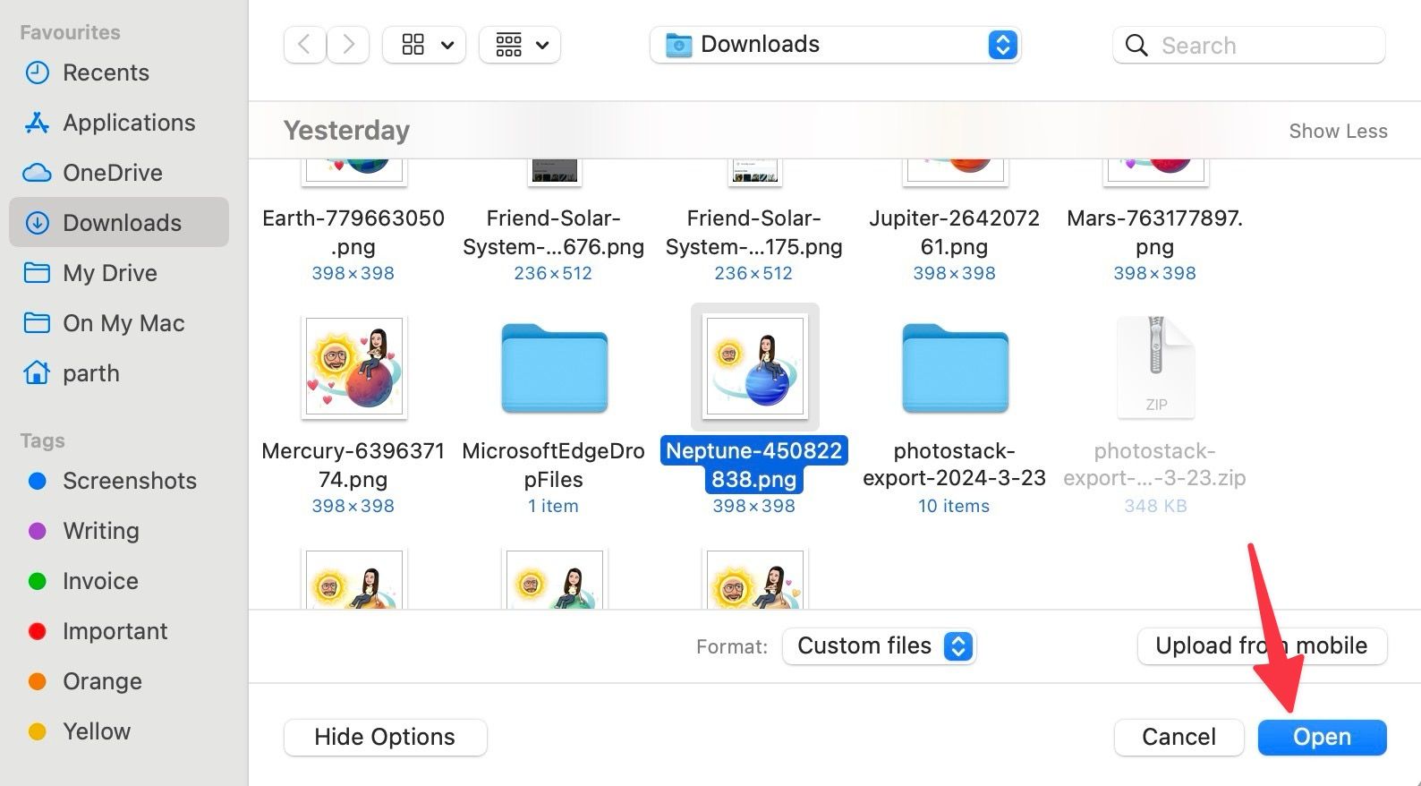
Task: Click the Neptune-450822838.png file name
Action: pos(754,465)
